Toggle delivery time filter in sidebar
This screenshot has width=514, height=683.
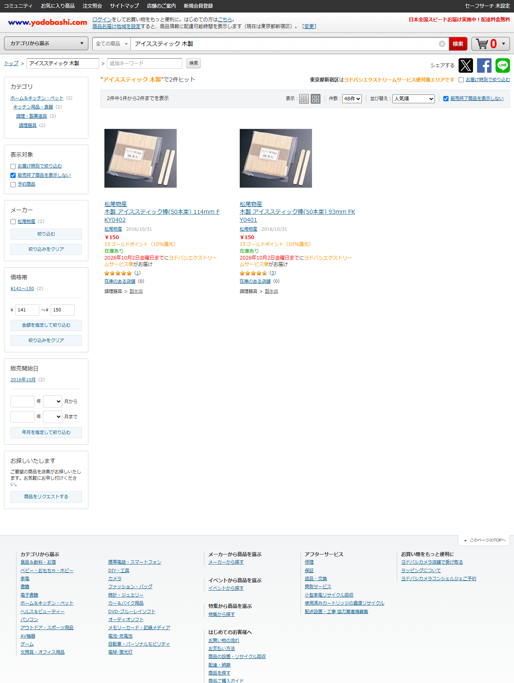(13, 166)
